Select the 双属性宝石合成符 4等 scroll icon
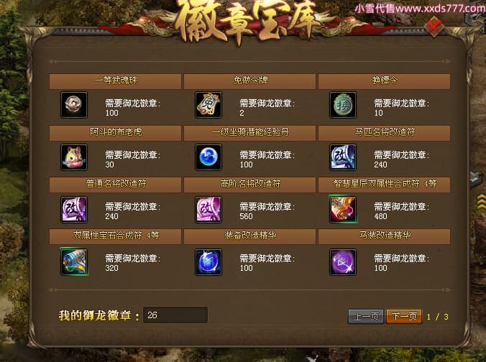 [x=74, y=261]
